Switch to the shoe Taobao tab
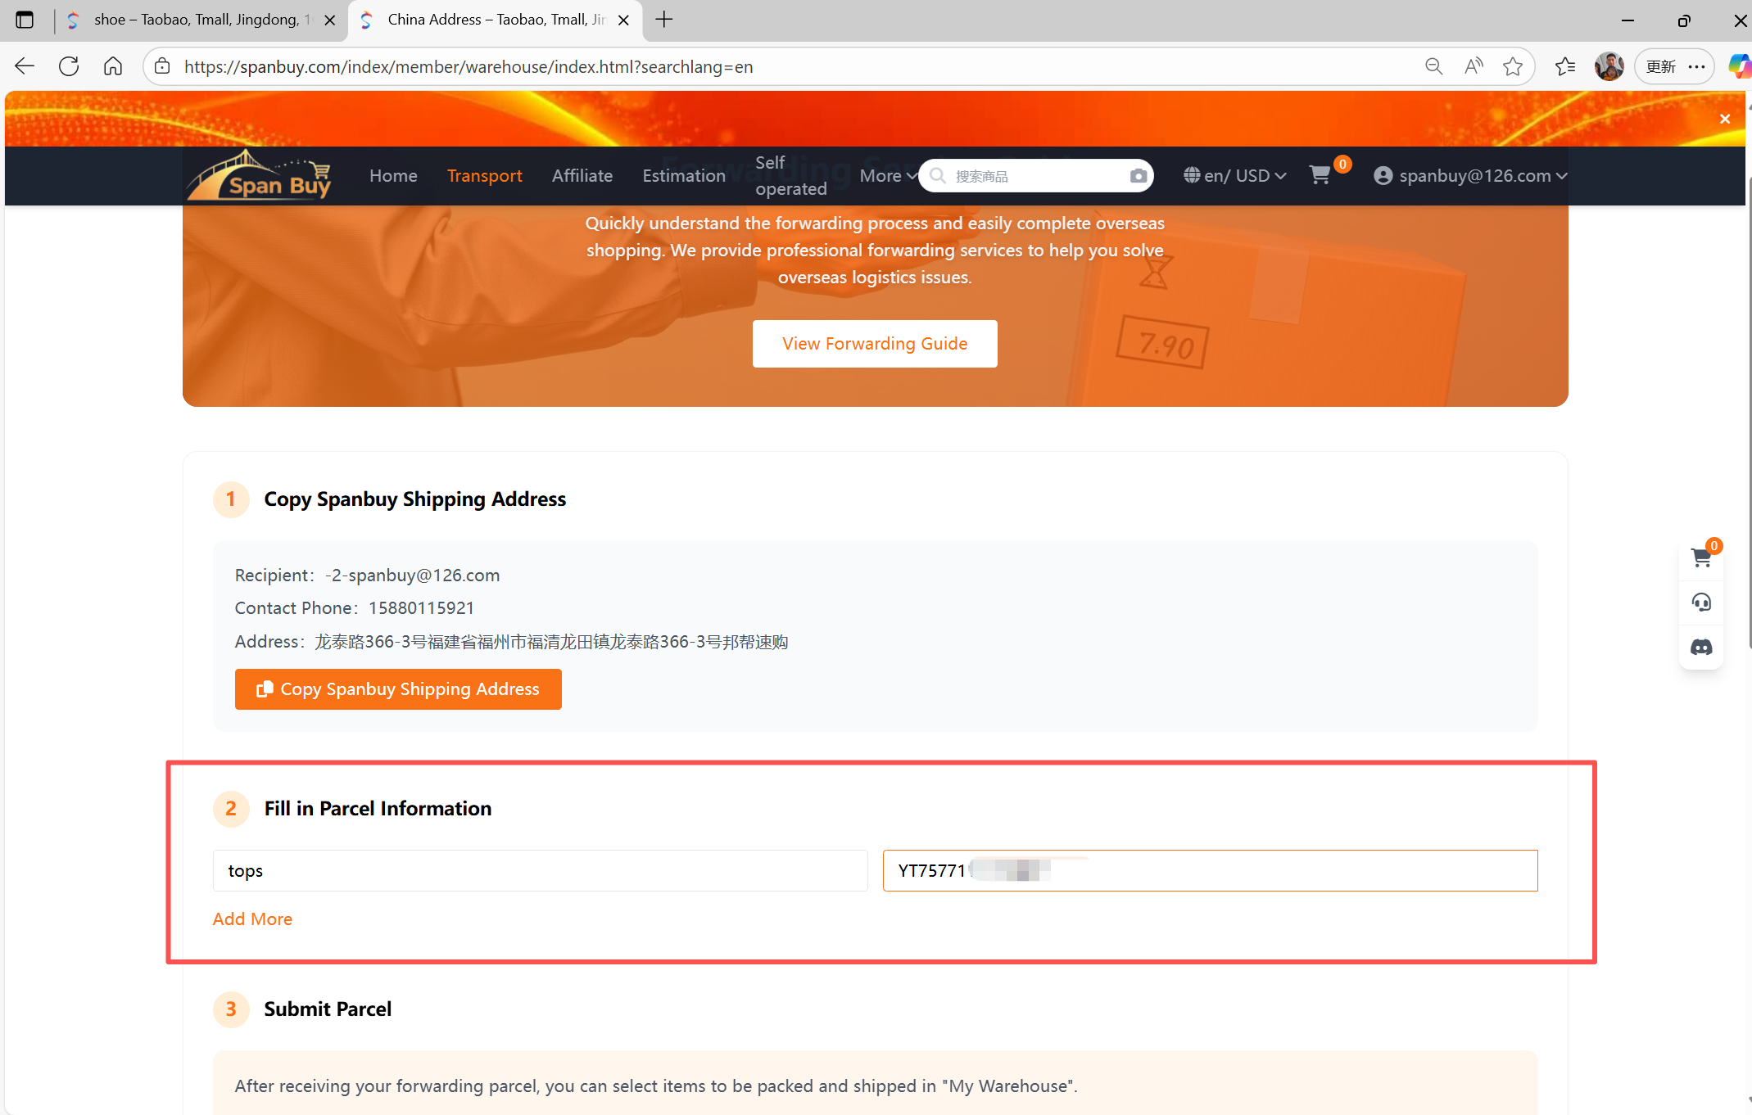Image resolution: width=1752 pixels, height=1115 pixels. click(197, 20)
